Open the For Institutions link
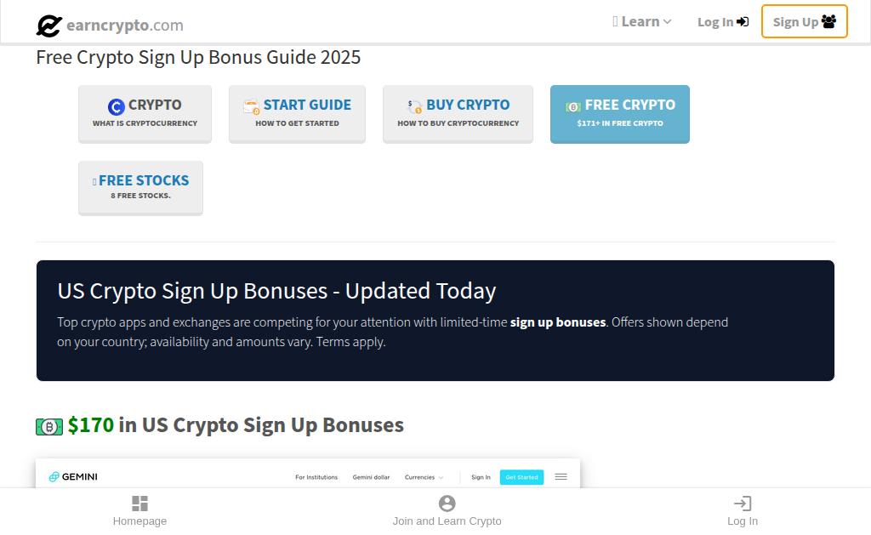This screenshot has width=871, height=535. pyautogui.click(x=316, y=477)
